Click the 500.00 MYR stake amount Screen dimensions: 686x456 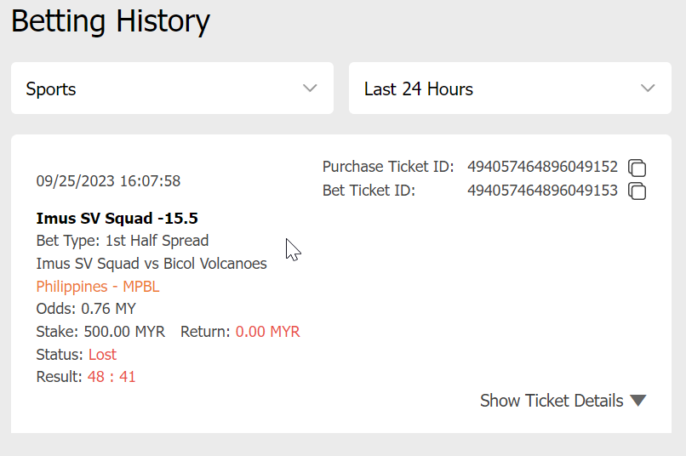(x=122, y=331)
